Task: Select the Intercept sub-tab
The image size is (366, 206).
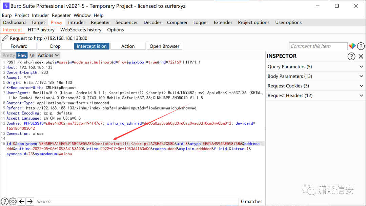Action: point(13,29)
